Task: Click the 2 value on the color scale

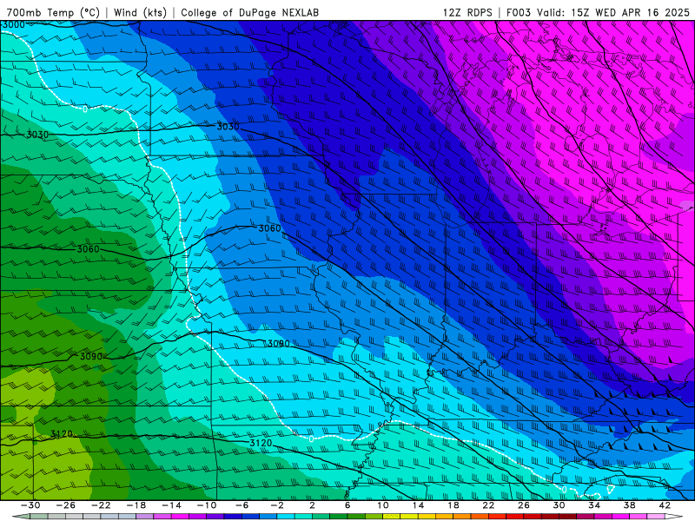Action: [x=312, y=505]
